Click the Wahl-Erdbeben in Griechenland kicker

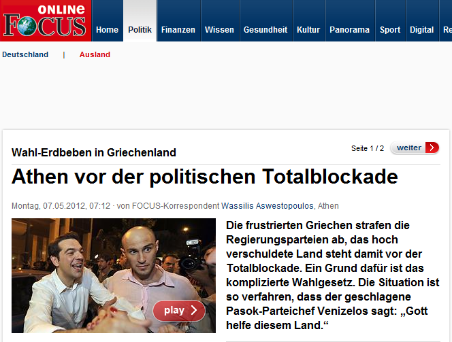pyautogui.click(x=94, y=152)
